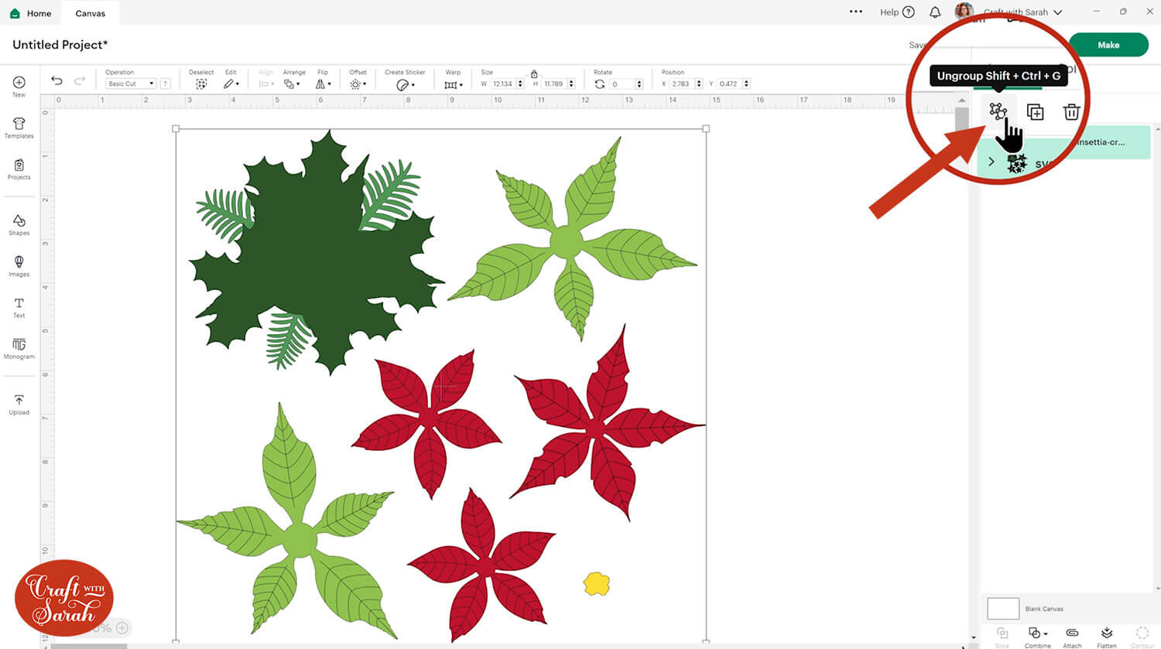Click the green Make button
The width and height of the screenshot is (1161, 649).
(1108, 45)
